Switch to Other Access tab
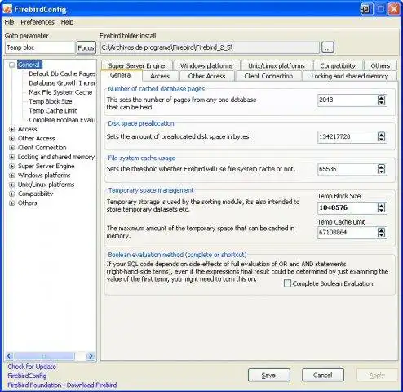The image size is (403, 392). pos(206,76)
